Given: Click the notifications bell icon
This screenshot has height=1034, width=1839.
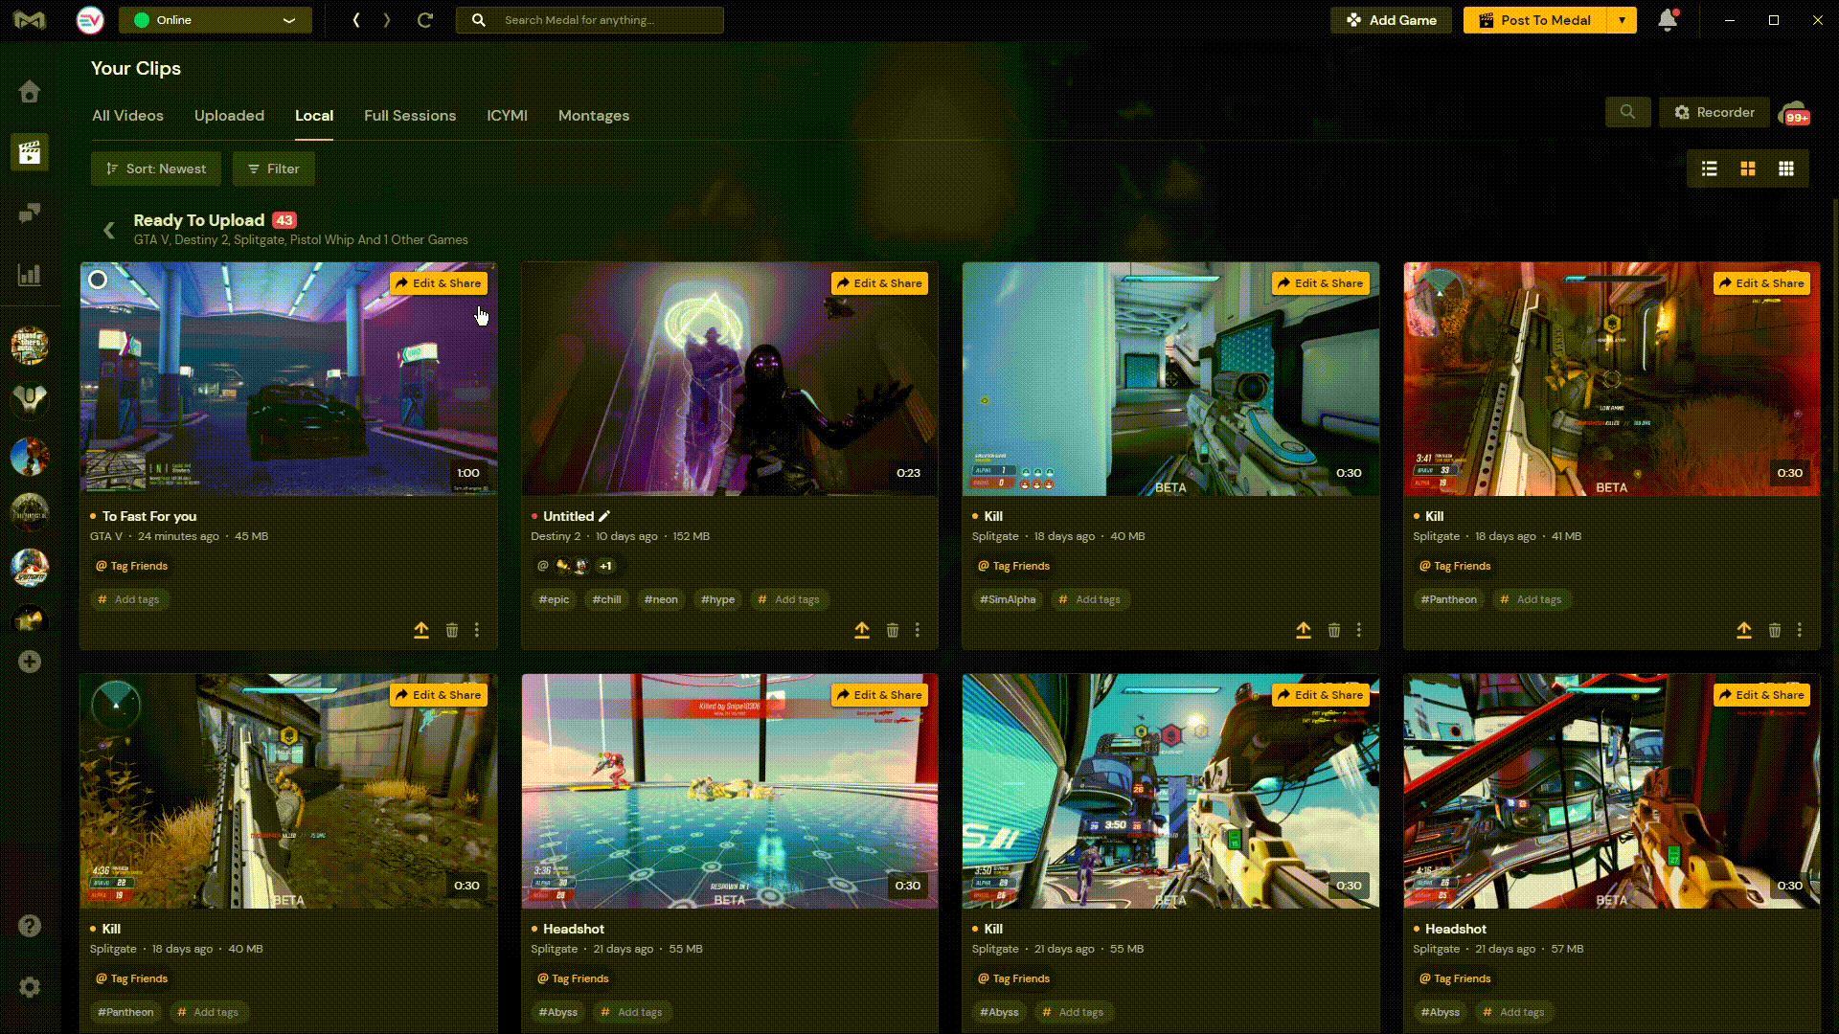Looking at the screenshot, I should point(1667,20).
